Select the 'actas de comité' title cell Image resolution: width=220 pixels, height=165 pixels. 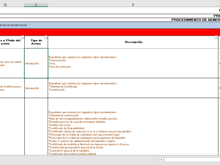coord(12,63)
